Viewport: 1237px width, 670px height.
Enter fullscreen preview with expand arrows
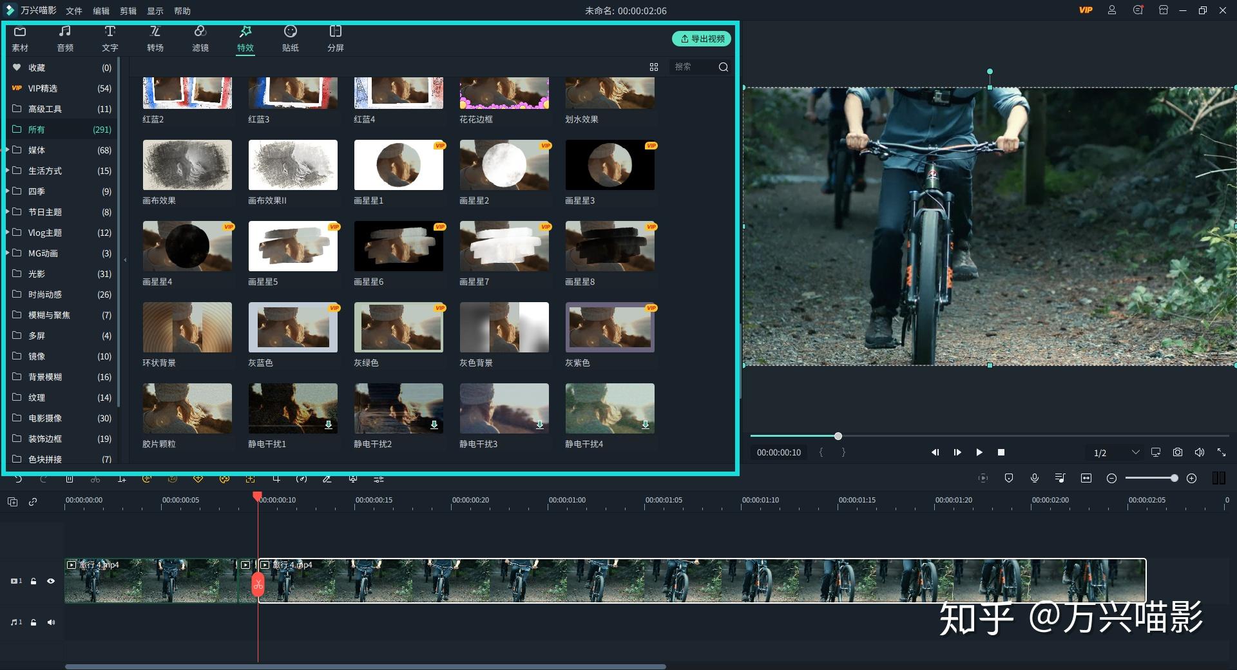click(x=1222, y=452)
